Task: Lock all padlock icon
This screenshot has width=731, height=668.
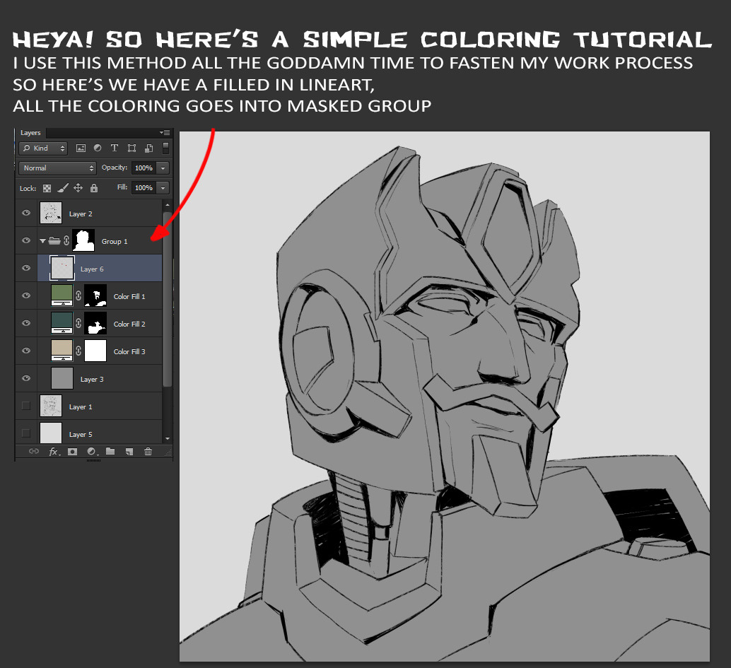Action: pyautogui.click(x=94, y=188)
